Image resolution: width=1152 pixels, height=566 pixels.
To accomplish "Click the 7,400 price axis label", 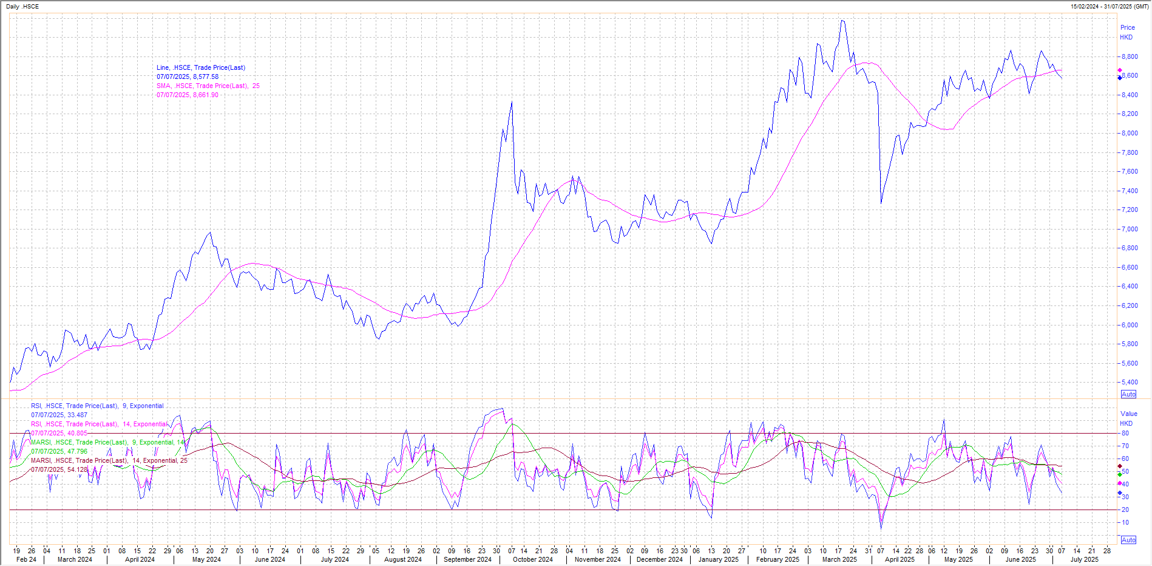I will pos(1130,191).
